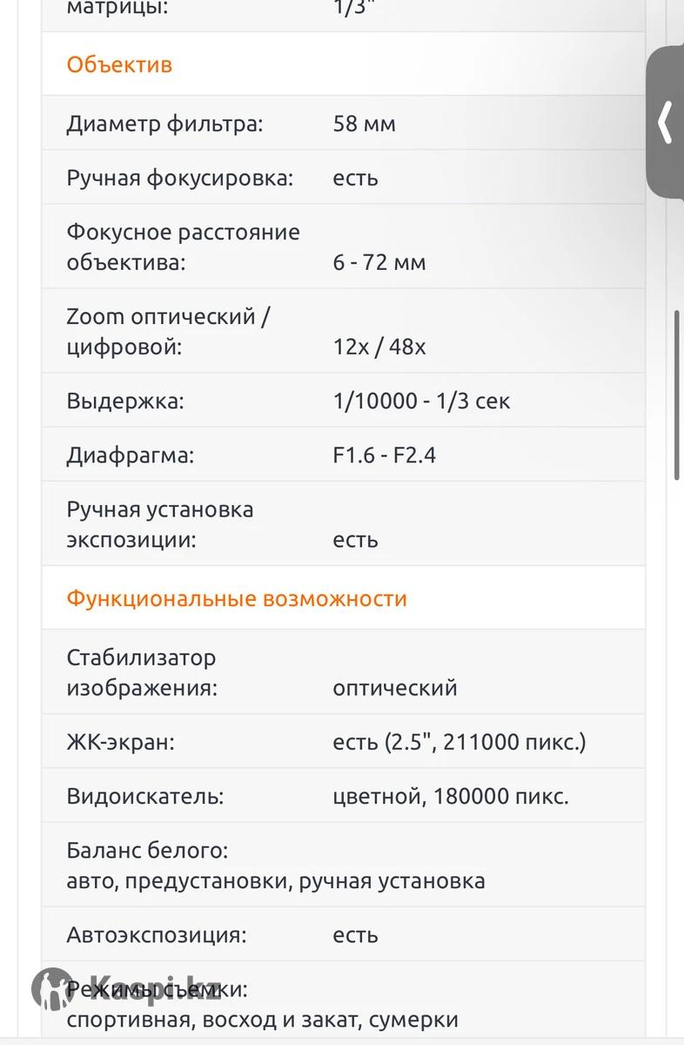Tap the Kaspi.kz logo watermark

tap(127, 988)
